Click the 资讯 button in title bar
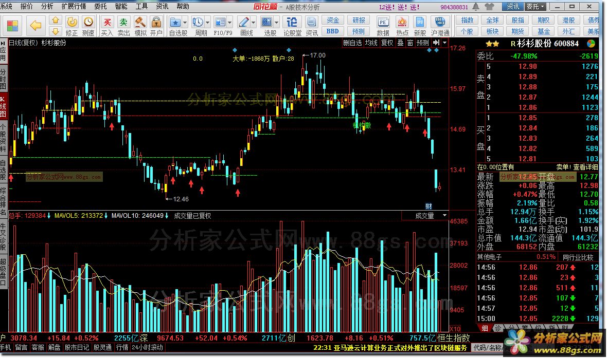The height and width of the screenshot is (358, 607). pos(512,7)
